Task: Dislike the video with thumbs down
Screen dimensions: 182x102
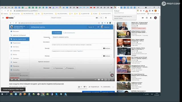Action: tap(85, 87)
